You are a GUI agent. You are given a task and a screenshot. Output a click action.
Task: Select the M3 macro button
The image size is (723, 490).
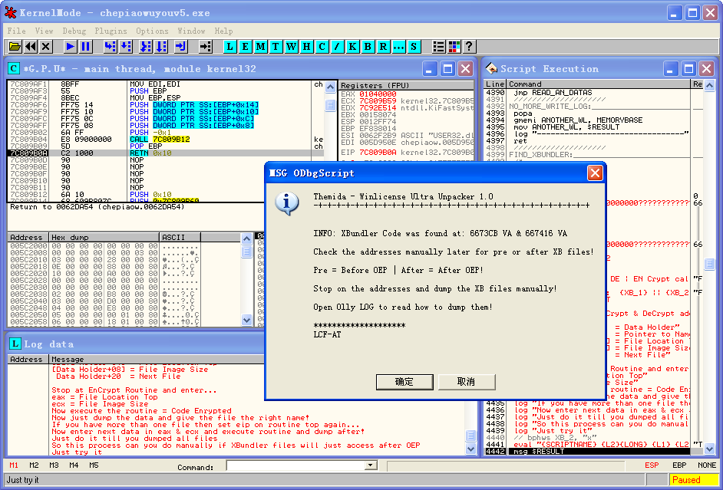(x=54, y=465)
